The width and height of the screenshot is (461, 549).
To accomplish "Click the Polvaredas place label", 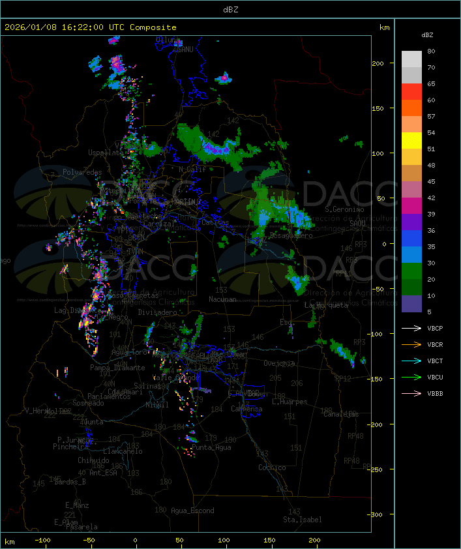I will [x=82, y=172].
